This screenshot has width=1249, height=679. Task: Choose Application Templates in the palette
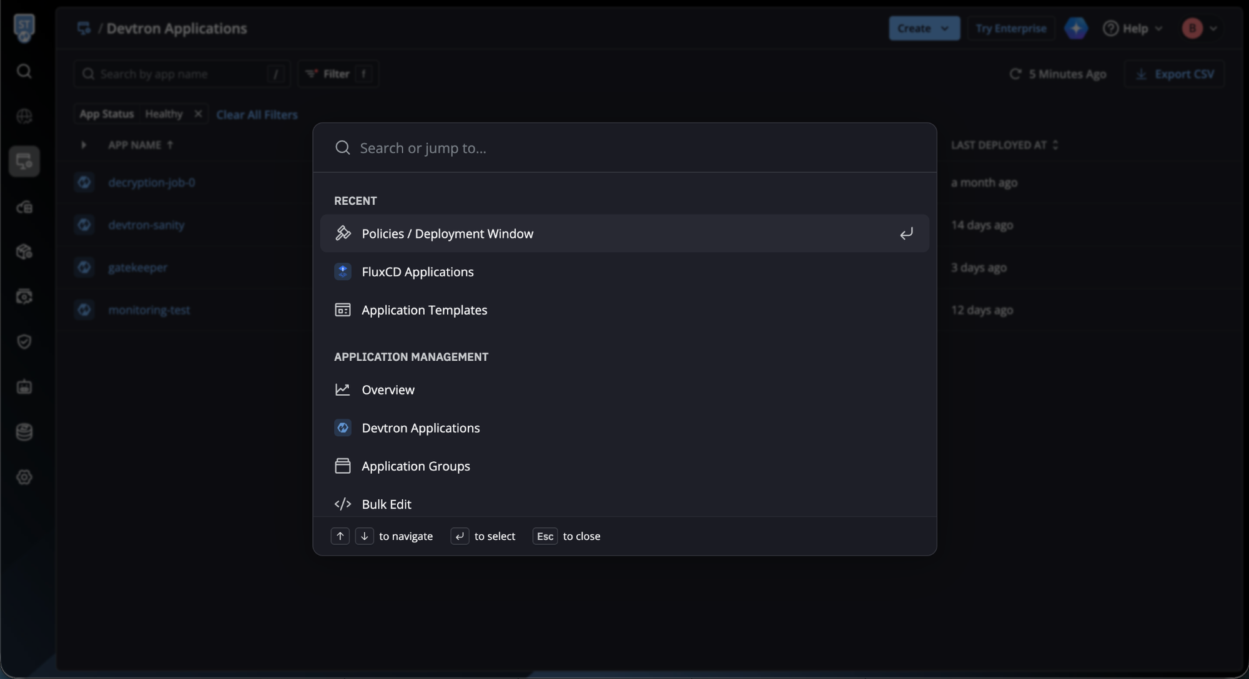(x=424, y=310)
